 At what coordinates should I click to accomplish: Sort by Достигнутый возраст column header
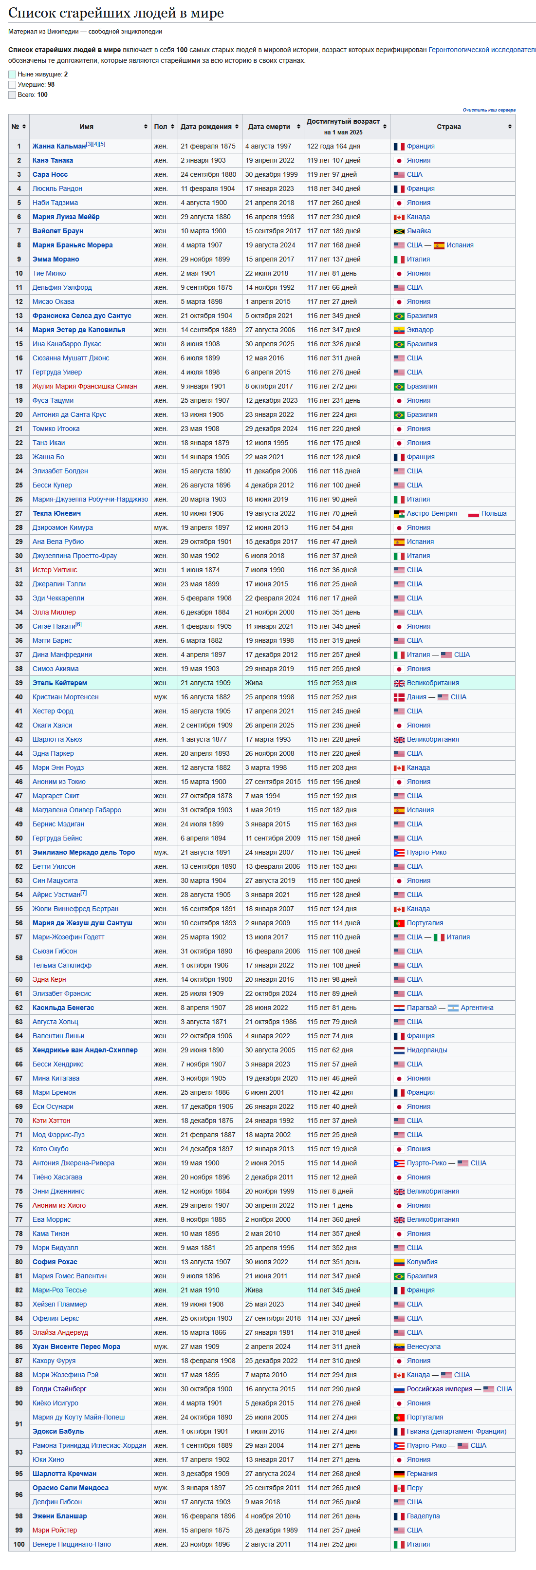point(347,127)
